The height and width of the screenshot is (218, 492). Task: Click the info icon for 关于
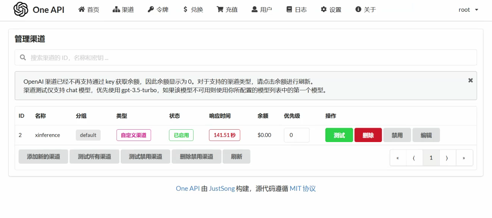click(x=358, y=9)
